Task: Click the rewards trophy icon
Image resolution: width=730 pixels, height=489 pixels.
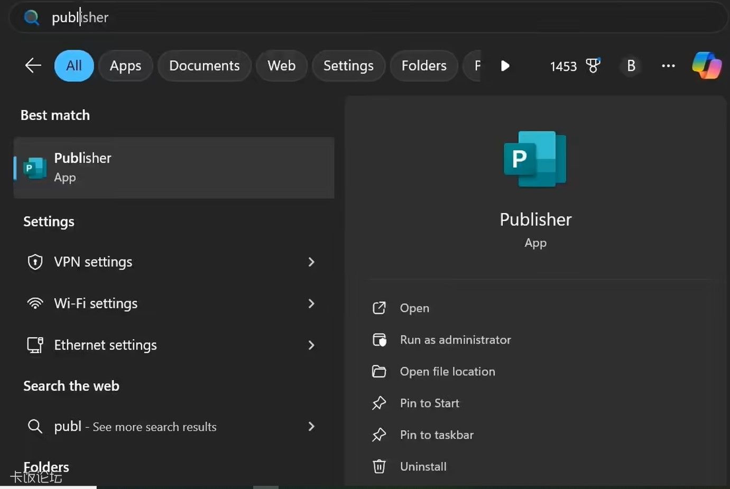Action: point(593,66)
